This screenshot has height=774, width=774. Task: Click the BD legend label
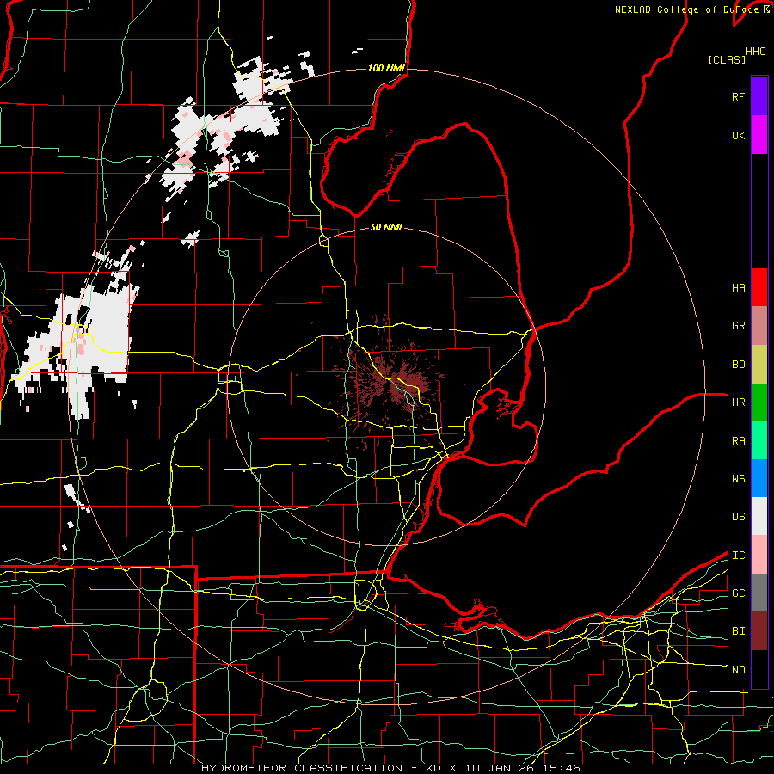(738, 365)
